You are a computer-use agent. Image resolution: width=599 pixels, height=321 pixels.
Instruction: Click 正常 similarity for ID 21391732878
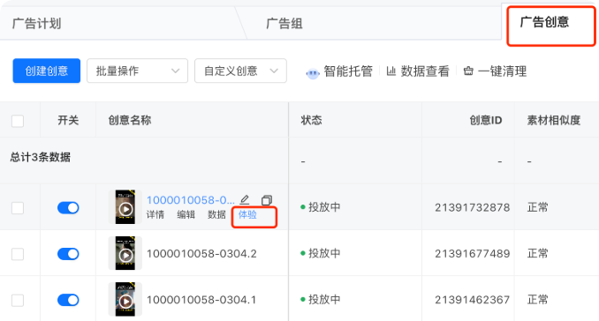(x=538, y=207)
